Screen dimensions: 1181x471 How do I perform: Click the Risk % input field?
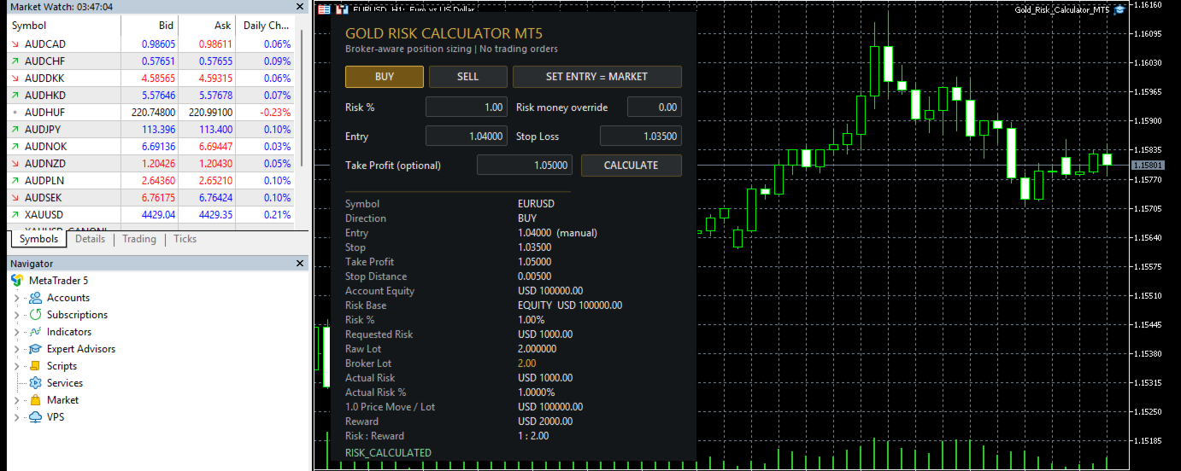467,108
